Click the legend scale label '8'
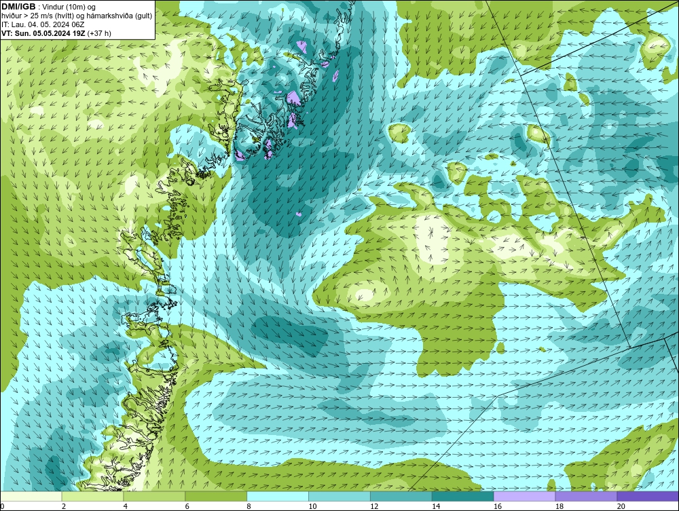The height and width of the screenshot is (511, 679). (249, 506)
